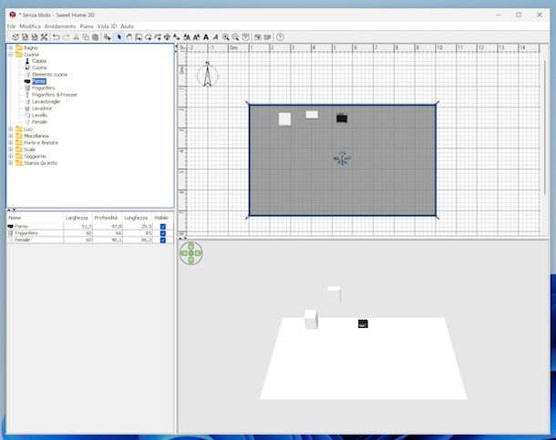Select the Create polylines tool

158,36
